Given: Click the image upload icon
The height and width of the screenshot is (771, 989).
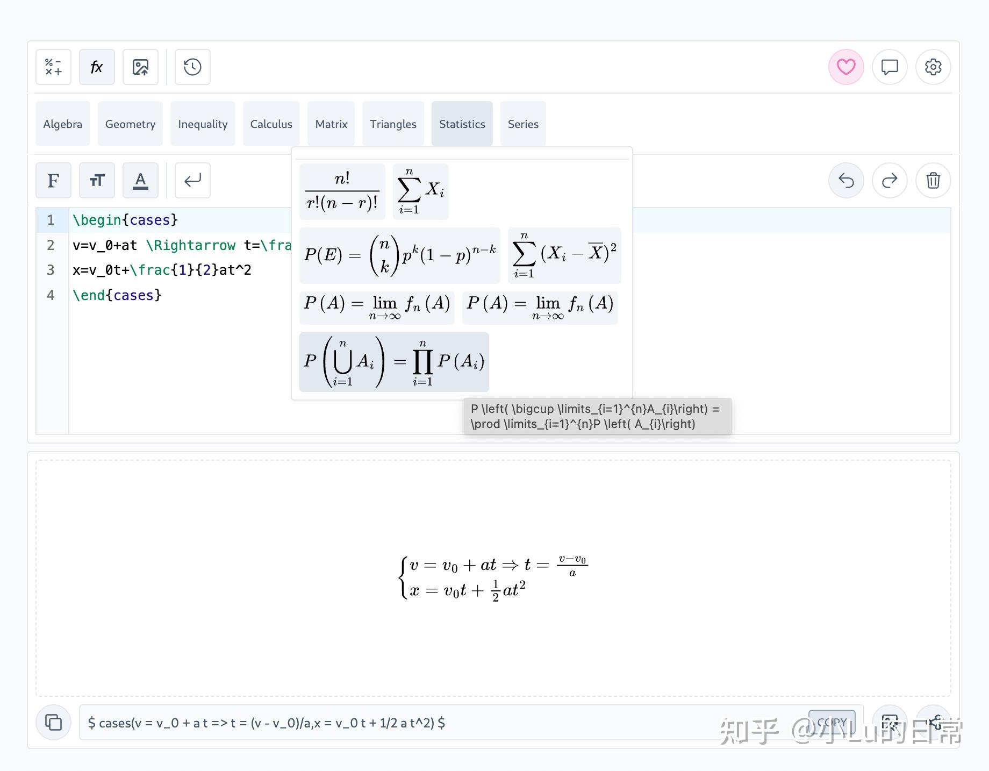Looking at the screenshot, I should [140, 67].
